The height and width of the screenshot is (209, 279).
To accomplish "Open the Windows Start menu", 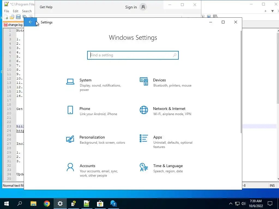I will point(7,204).
